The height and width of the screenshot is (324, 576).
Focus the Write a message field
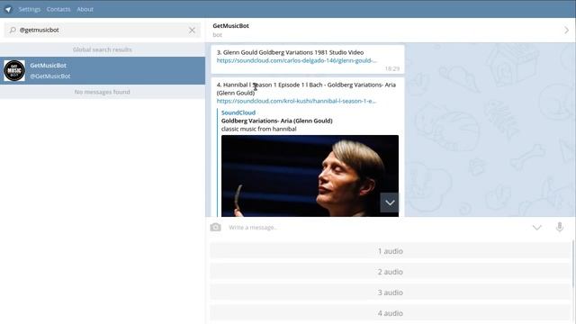[376, 228]
